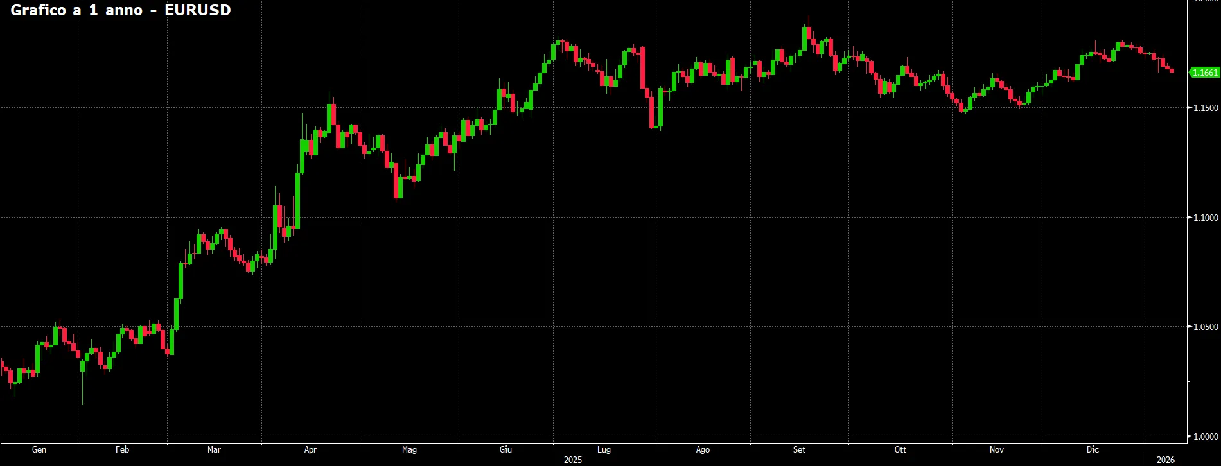Select the 'Giu' month label on time axis
The height and width of the screenshot is (466, 1221).
pos(505,449)
